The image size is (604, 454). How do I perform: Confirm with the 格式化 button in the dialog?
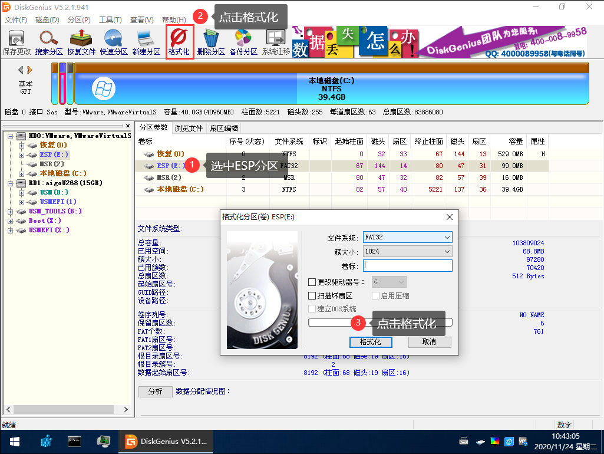(x=371, y=342)
